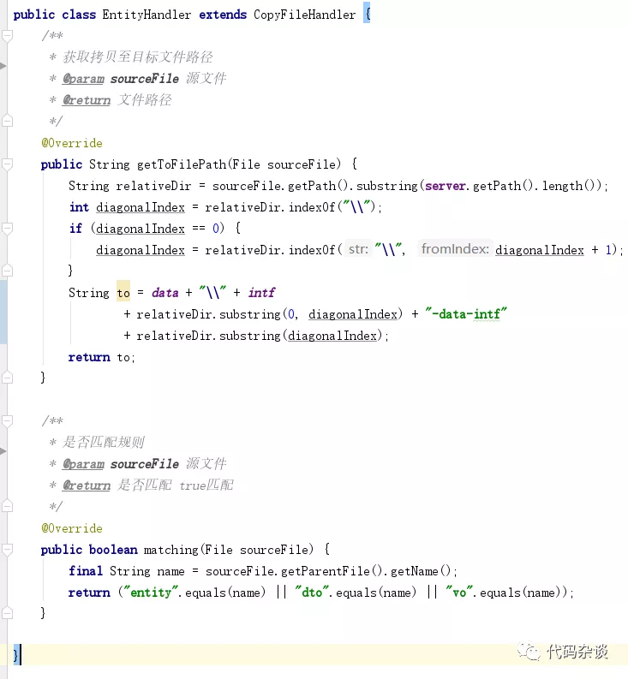Click fold end marker of the if block
This screenshot has width=628, height=679.
coord(7,271)
